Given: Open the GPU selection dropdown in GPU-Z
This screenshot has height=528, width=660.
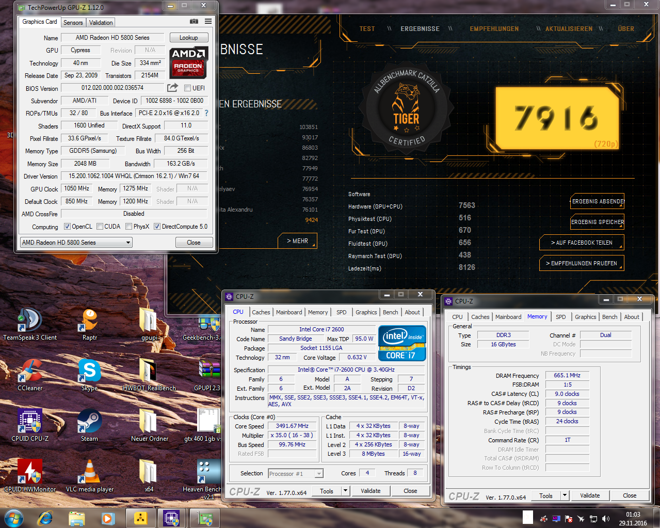Looking at the screenshot, I should click(x=76, y=242).
